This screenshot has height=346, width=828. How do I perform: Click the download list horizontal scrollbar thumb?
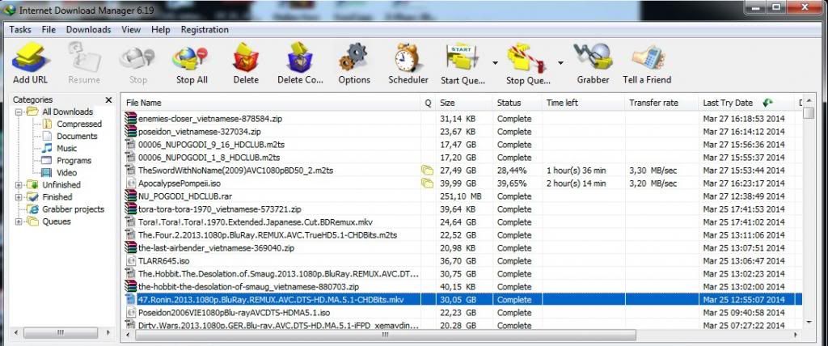(385, 335)
